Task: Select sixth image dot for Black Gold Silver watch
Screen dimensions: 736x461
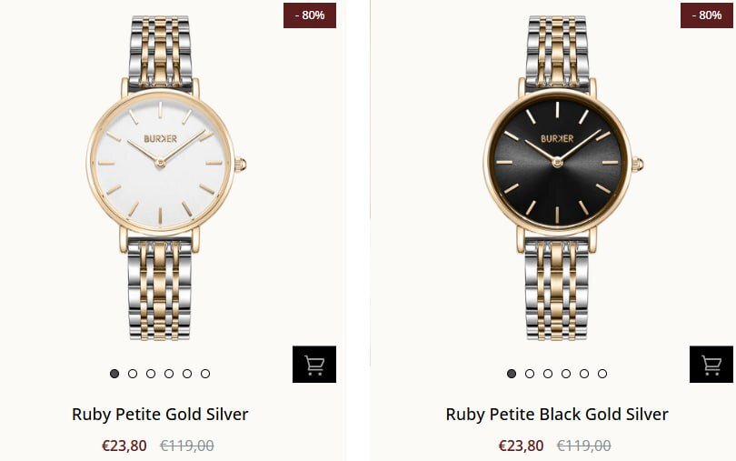Action: [x=602, y=374]
